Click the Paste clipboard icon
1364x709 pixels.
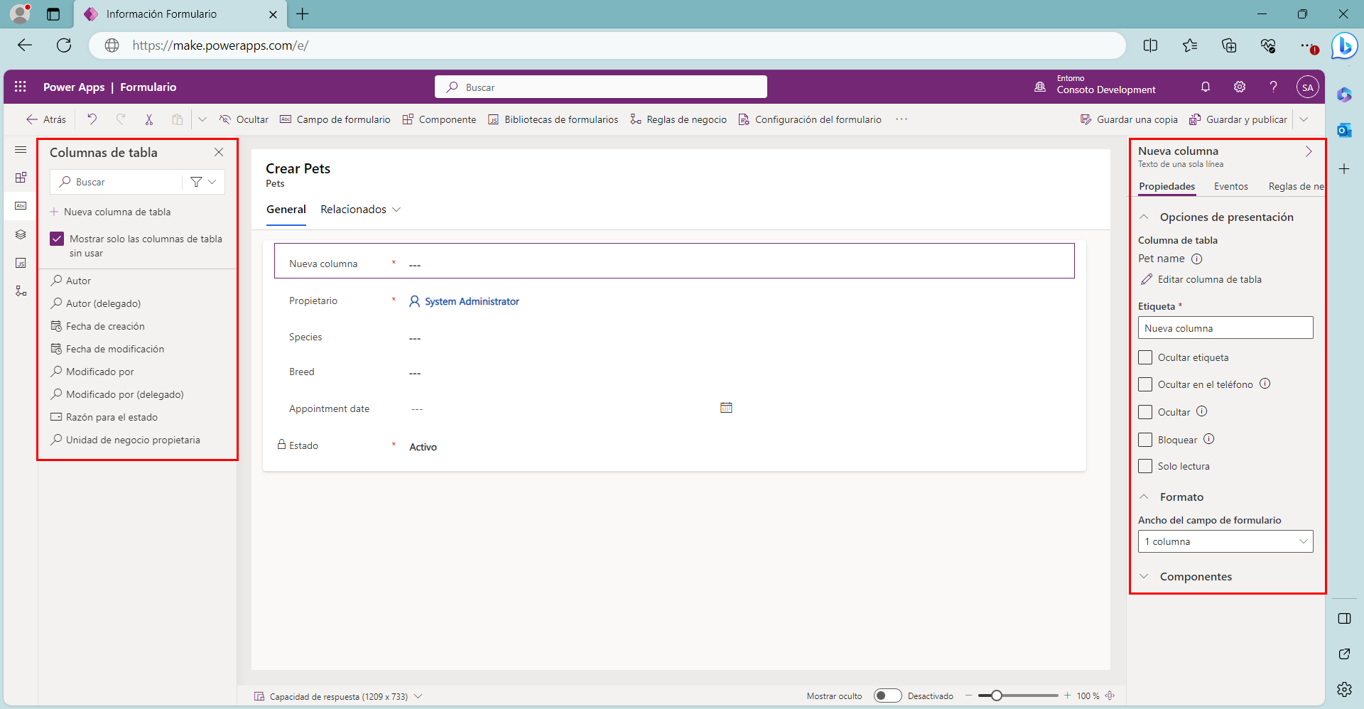click(178, 119)
